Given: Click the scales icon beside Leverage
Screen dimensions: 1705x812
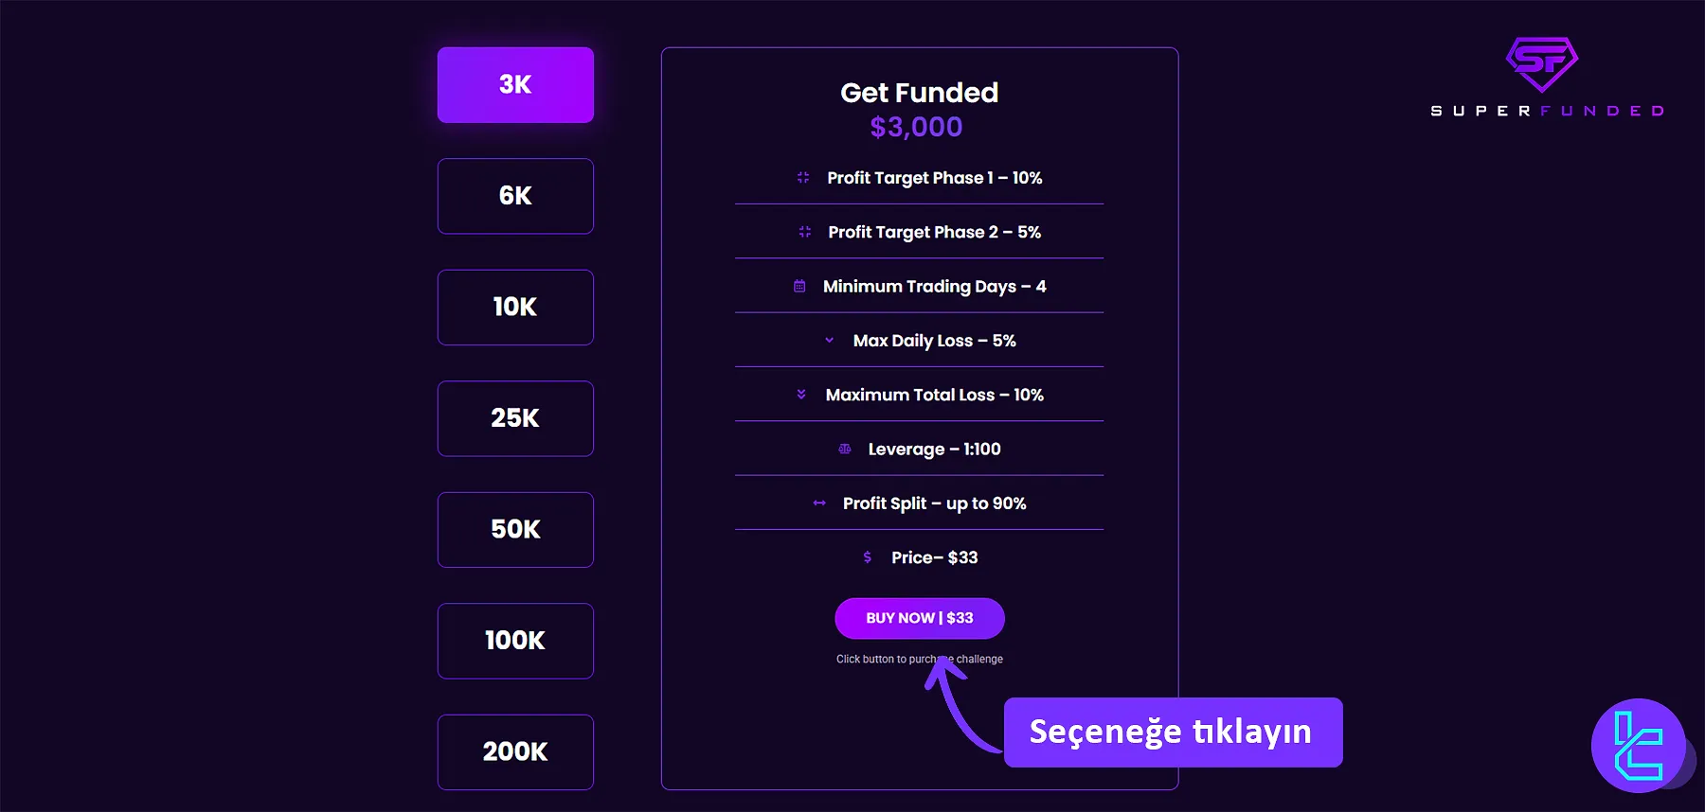Looking at the screenshot, I should click(x=846, y=449).
